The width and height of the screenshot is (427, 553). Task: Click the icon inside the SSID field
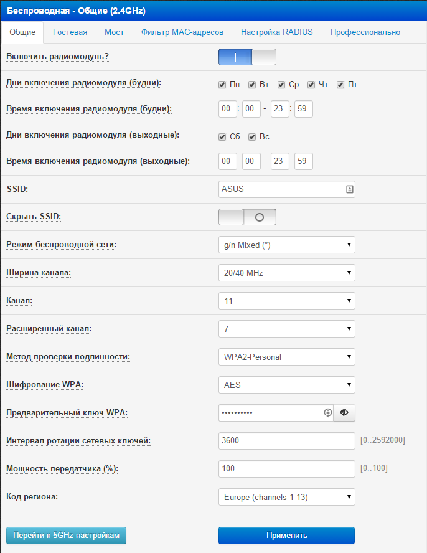(349, 189)
